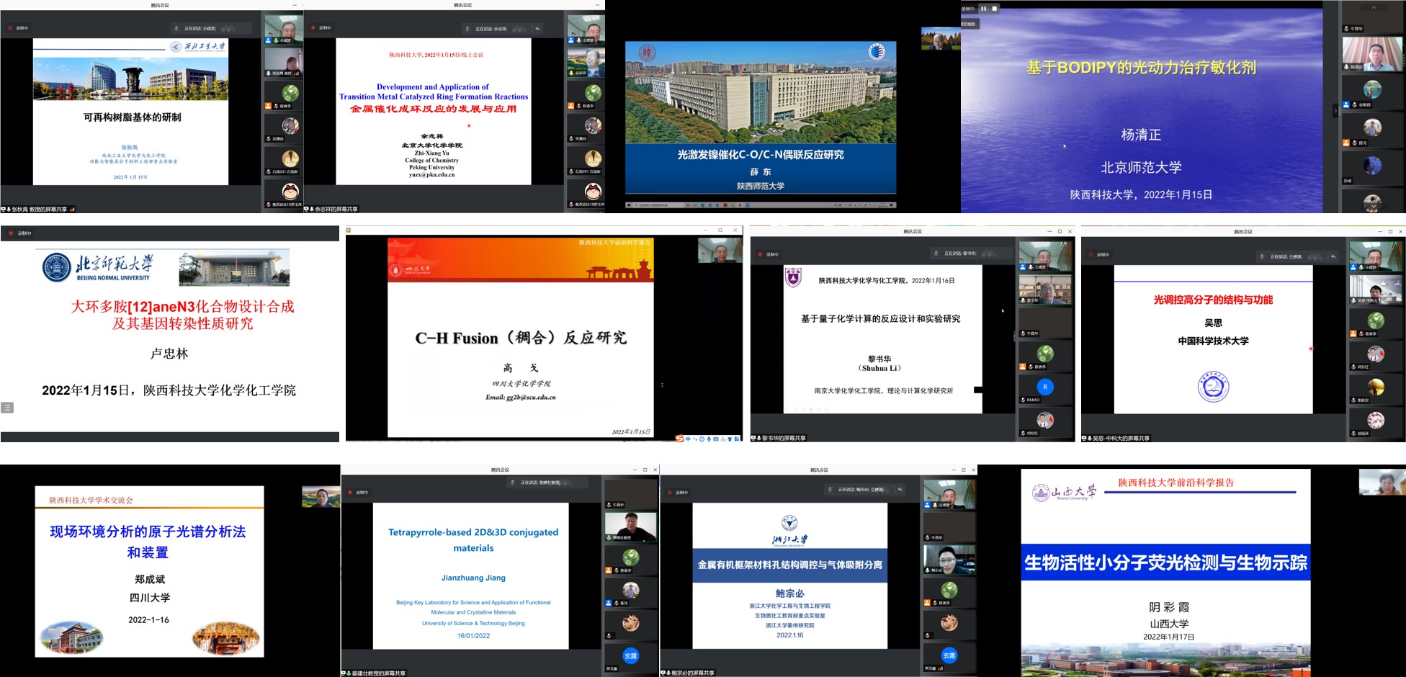Click red recording indicator on Tetrapyrrole meeting
Screen dimensions: 1406x677
(351, 493)
